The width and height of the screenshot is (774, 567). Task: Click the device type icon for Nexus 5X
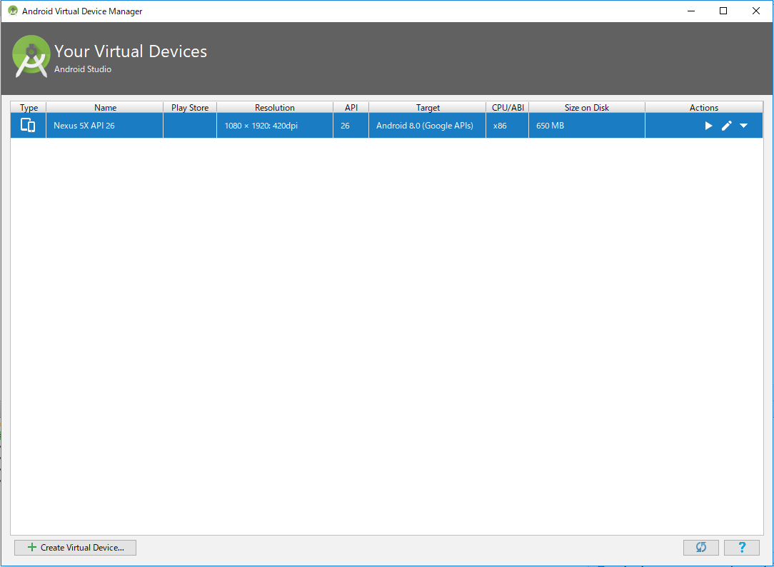tap(28, 125)
